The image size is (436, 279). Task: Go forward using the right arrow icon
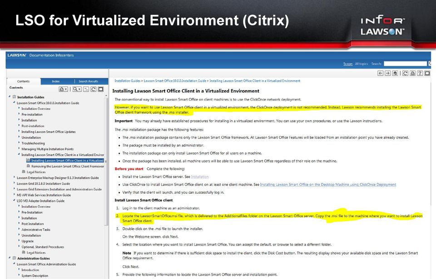tap(387, 73)
